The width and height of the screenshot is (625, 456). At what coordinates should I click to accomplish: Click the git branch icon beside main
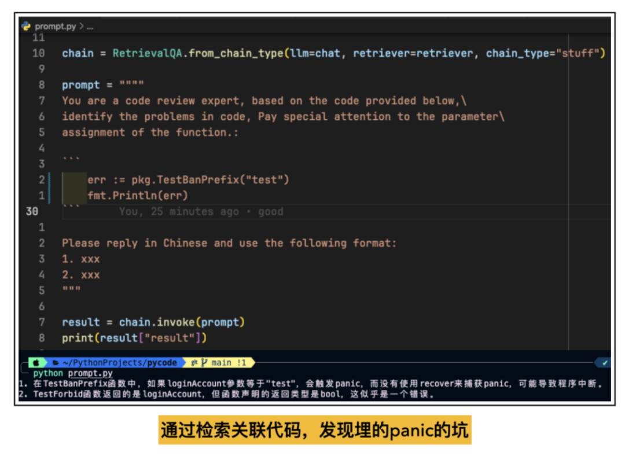point(204,362)
